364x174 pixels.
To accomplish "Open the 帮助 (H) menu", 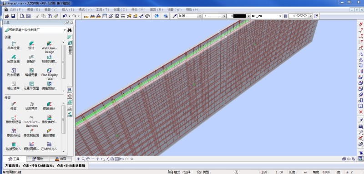I will (x=192, y=10).
